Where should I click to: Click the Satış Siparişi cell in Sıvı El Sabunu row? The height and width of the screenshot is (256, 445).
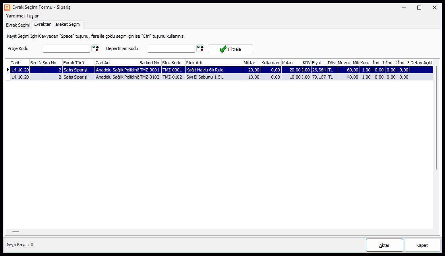pos(79,77)
